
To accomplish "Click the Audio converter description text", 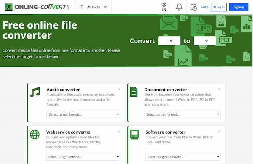I will click(81, 100).
